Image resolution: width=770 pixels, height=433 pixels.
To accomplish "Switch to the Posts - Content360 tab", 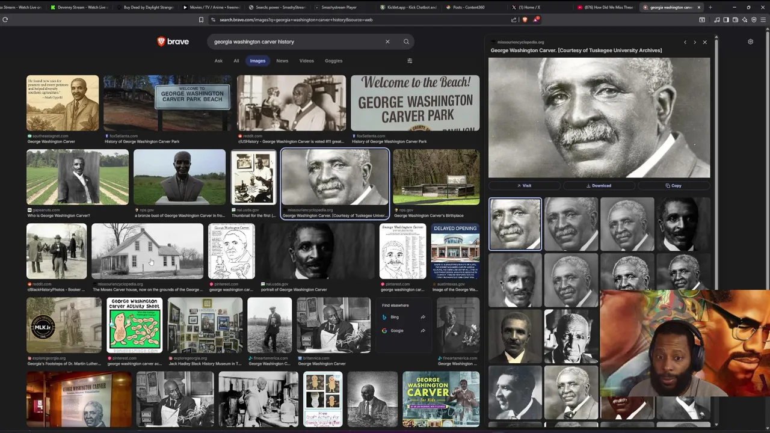I will [x=473, y=7].
